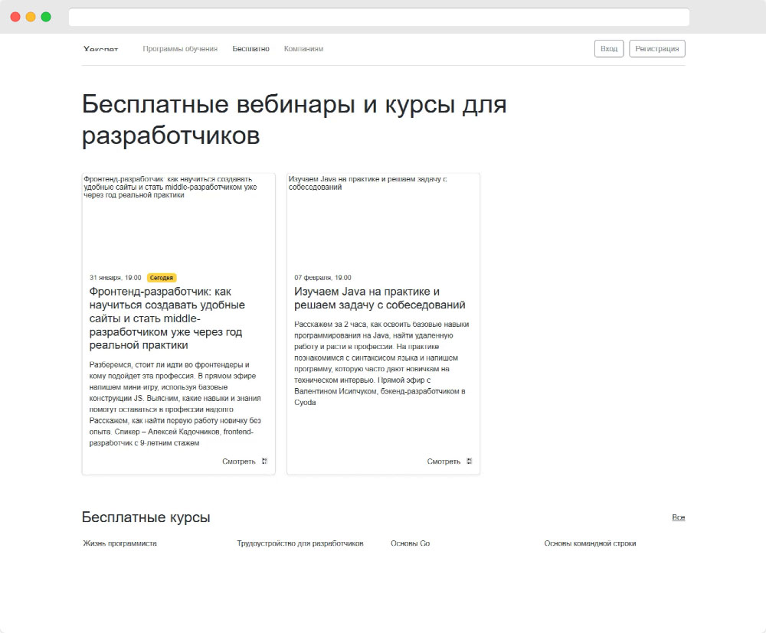
Task: Click the yellow minimize button of the browser window
Action: click(31, 15)
